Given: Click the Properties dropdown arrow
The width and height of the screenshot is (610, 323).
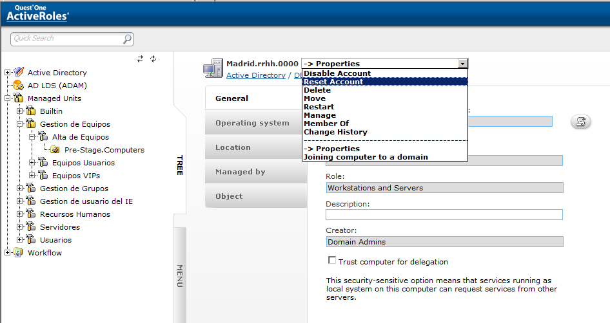Looking at the screenshot, I should [462, 64].
